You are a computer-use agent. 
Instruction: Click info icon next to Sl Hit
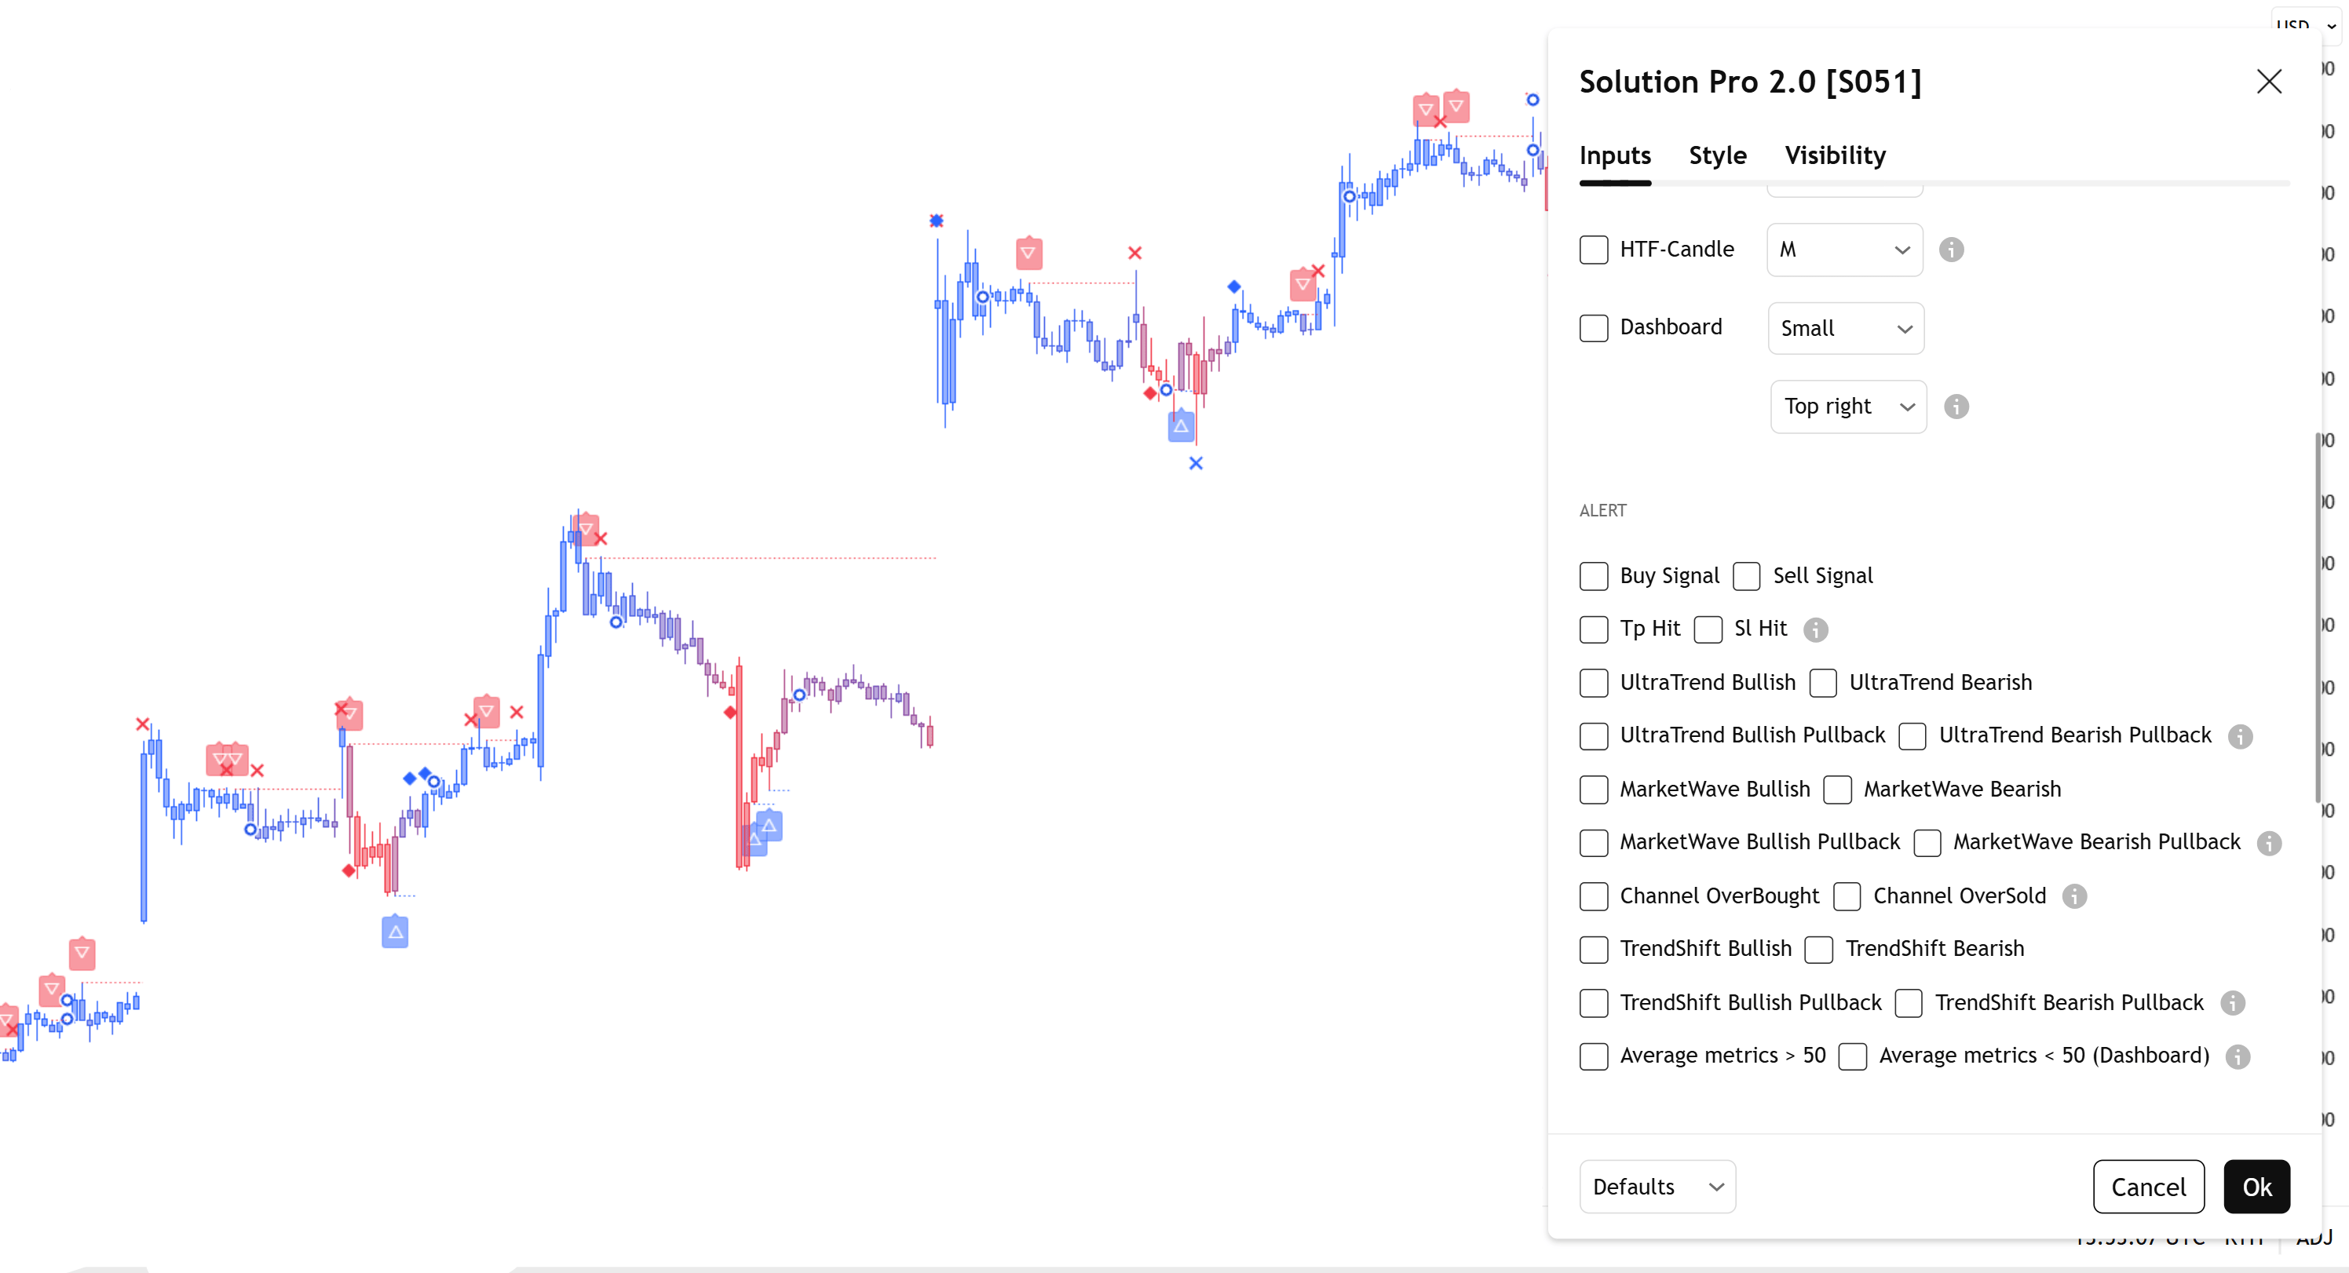tap(1816, 629)
